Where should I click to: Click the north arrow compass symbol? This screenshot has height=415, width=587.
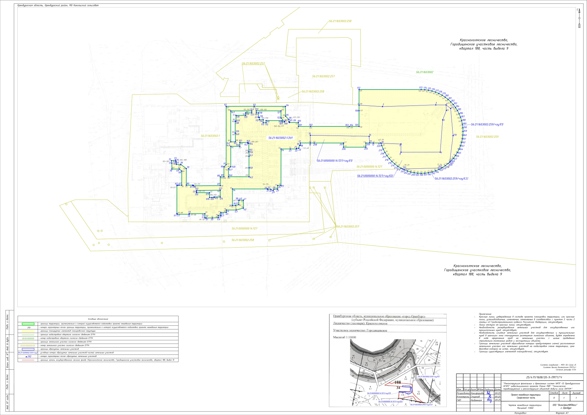pyautogui.click(x=579, y=17)
